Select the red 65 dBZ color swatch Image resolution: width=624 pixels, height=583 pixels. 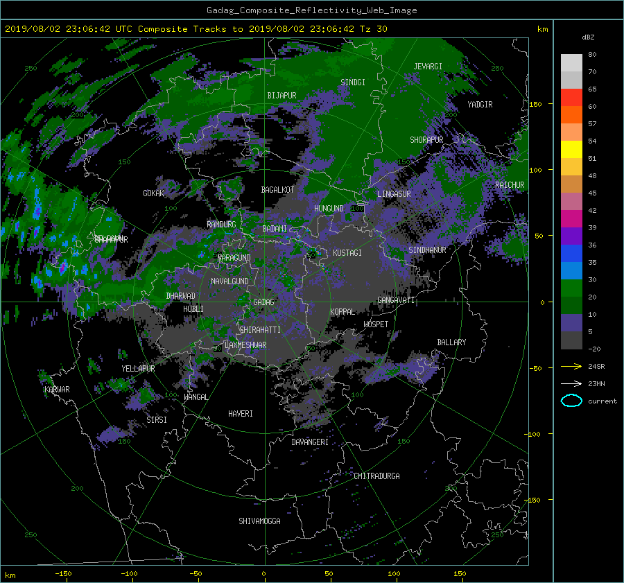[571, 97]
